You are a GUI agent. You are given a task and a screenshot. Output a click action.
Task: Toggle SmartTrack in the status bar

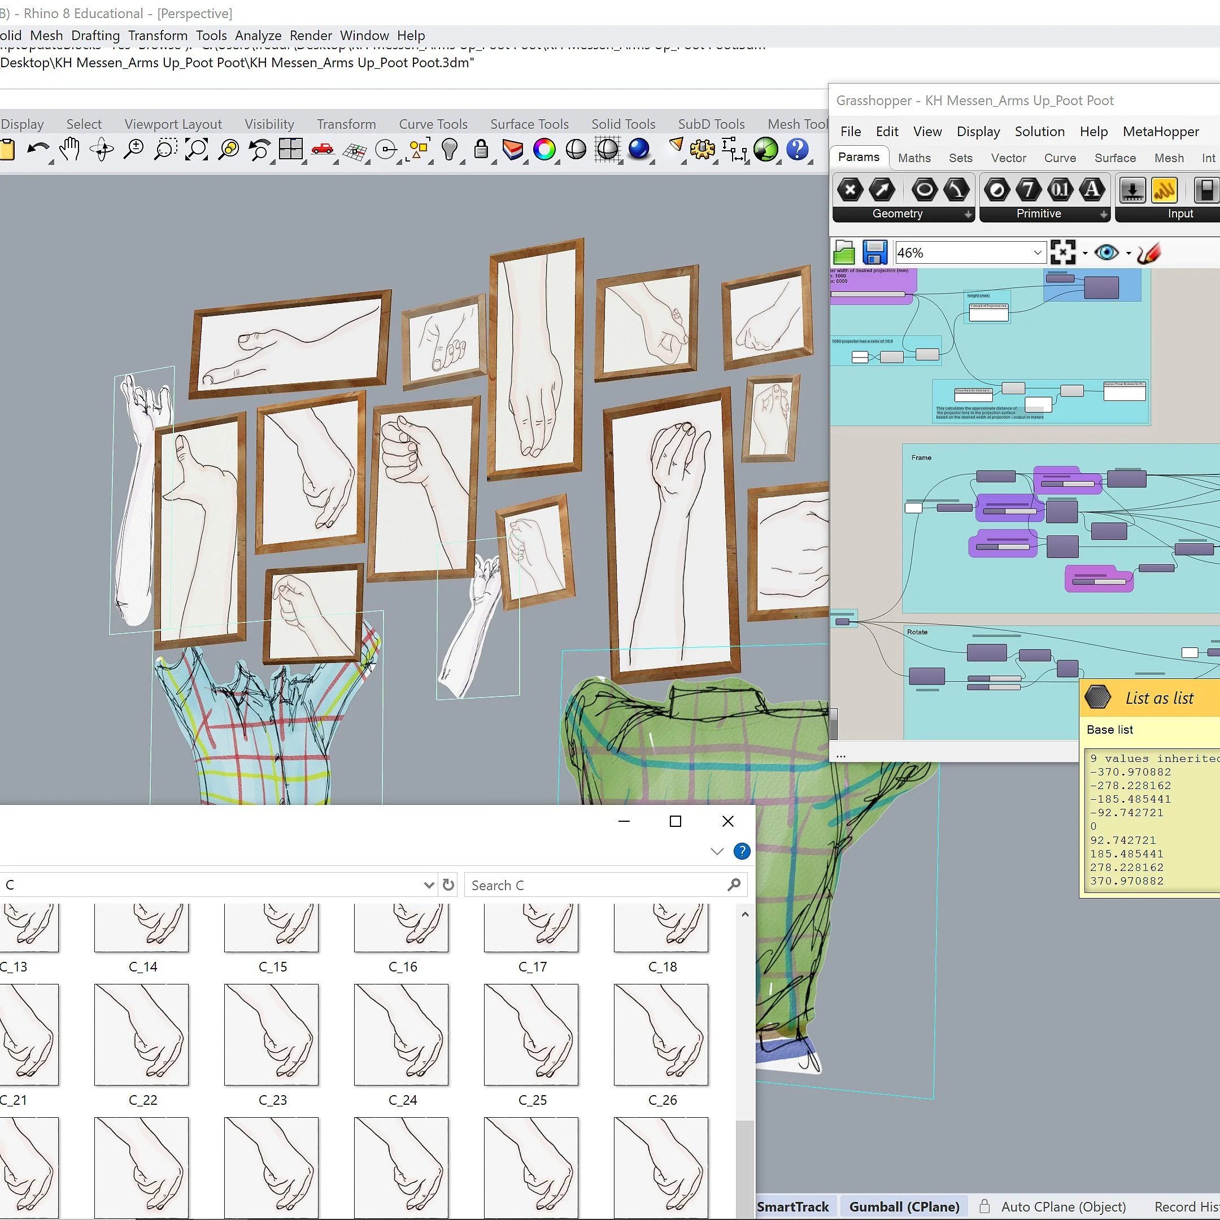tap(792, 1207)
